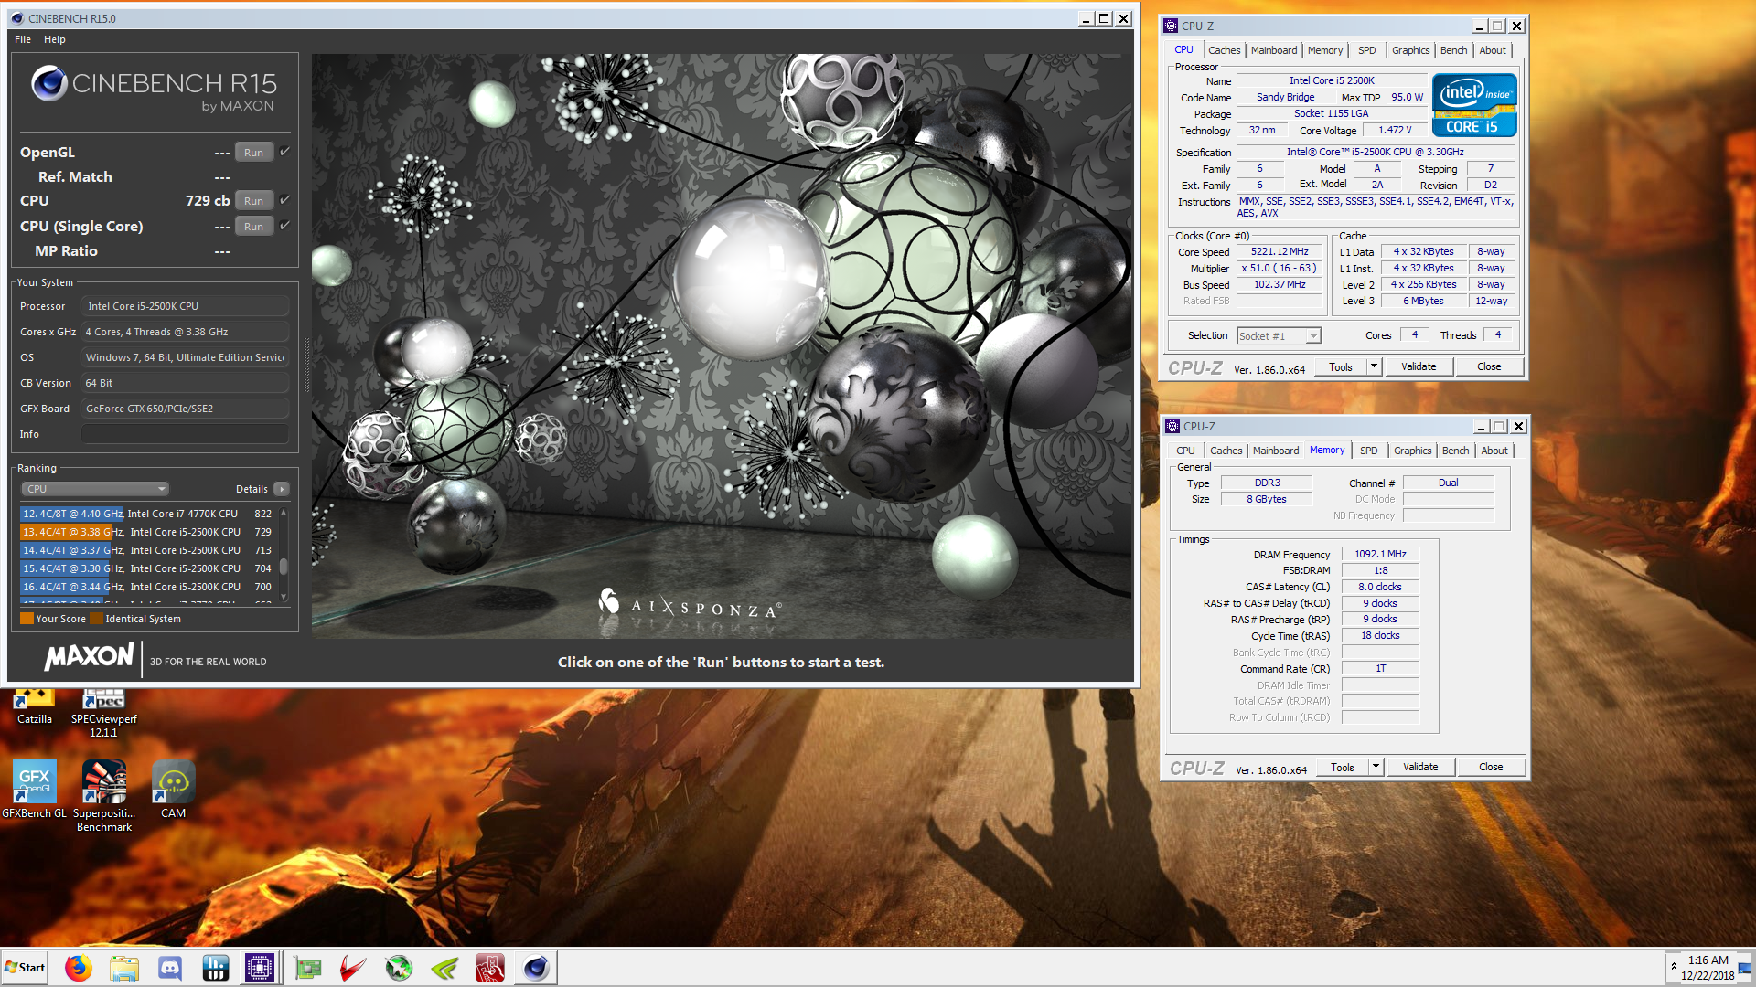Select ranking row 15 with score 704

click(x=147, y=568)
